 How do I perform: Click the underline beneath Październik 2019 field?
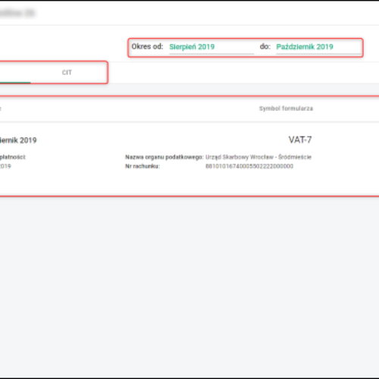click(318, 54)
